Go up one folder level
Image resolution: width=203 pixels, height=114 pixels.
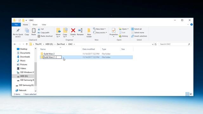27,44
